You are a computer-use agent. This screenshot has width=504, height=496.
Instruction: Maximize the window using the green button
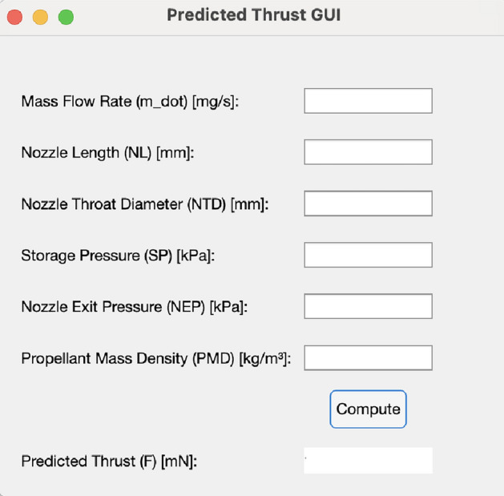[x=66, y=17]
